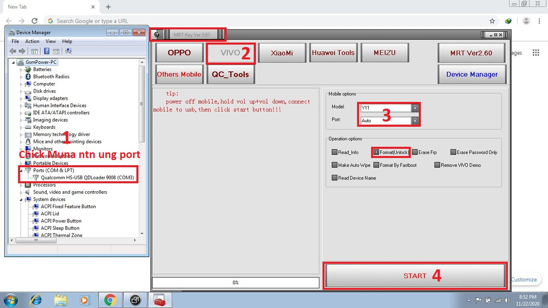The image size is (548, 308).
Task: Open the Port dropdown showing Auto
Action: tap(415, 121)
